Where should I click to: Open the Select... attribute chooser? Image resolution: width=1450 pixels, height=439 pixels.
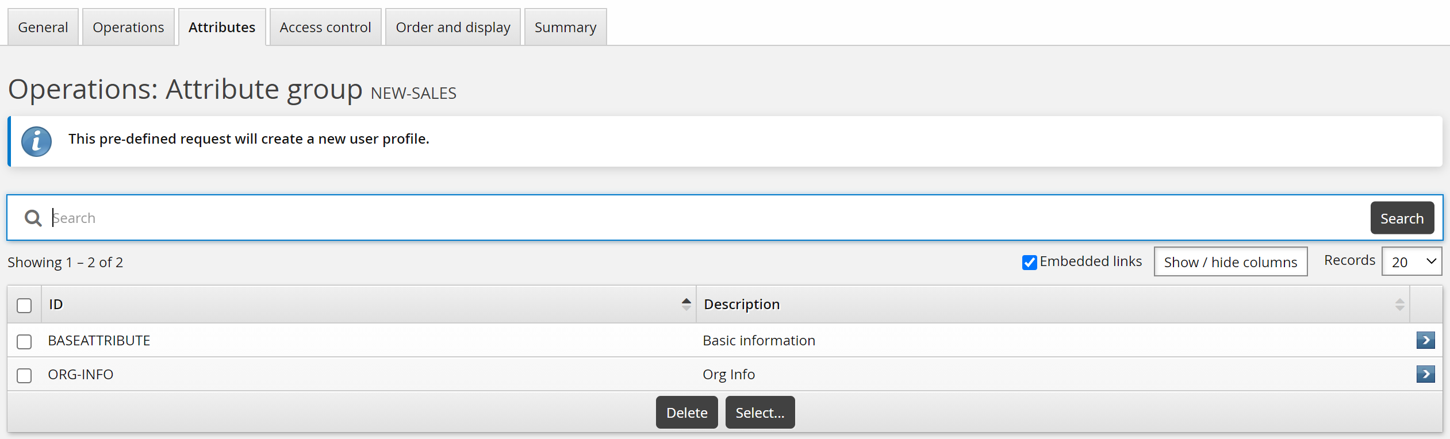pyautogui.click(x=759, y=413)
